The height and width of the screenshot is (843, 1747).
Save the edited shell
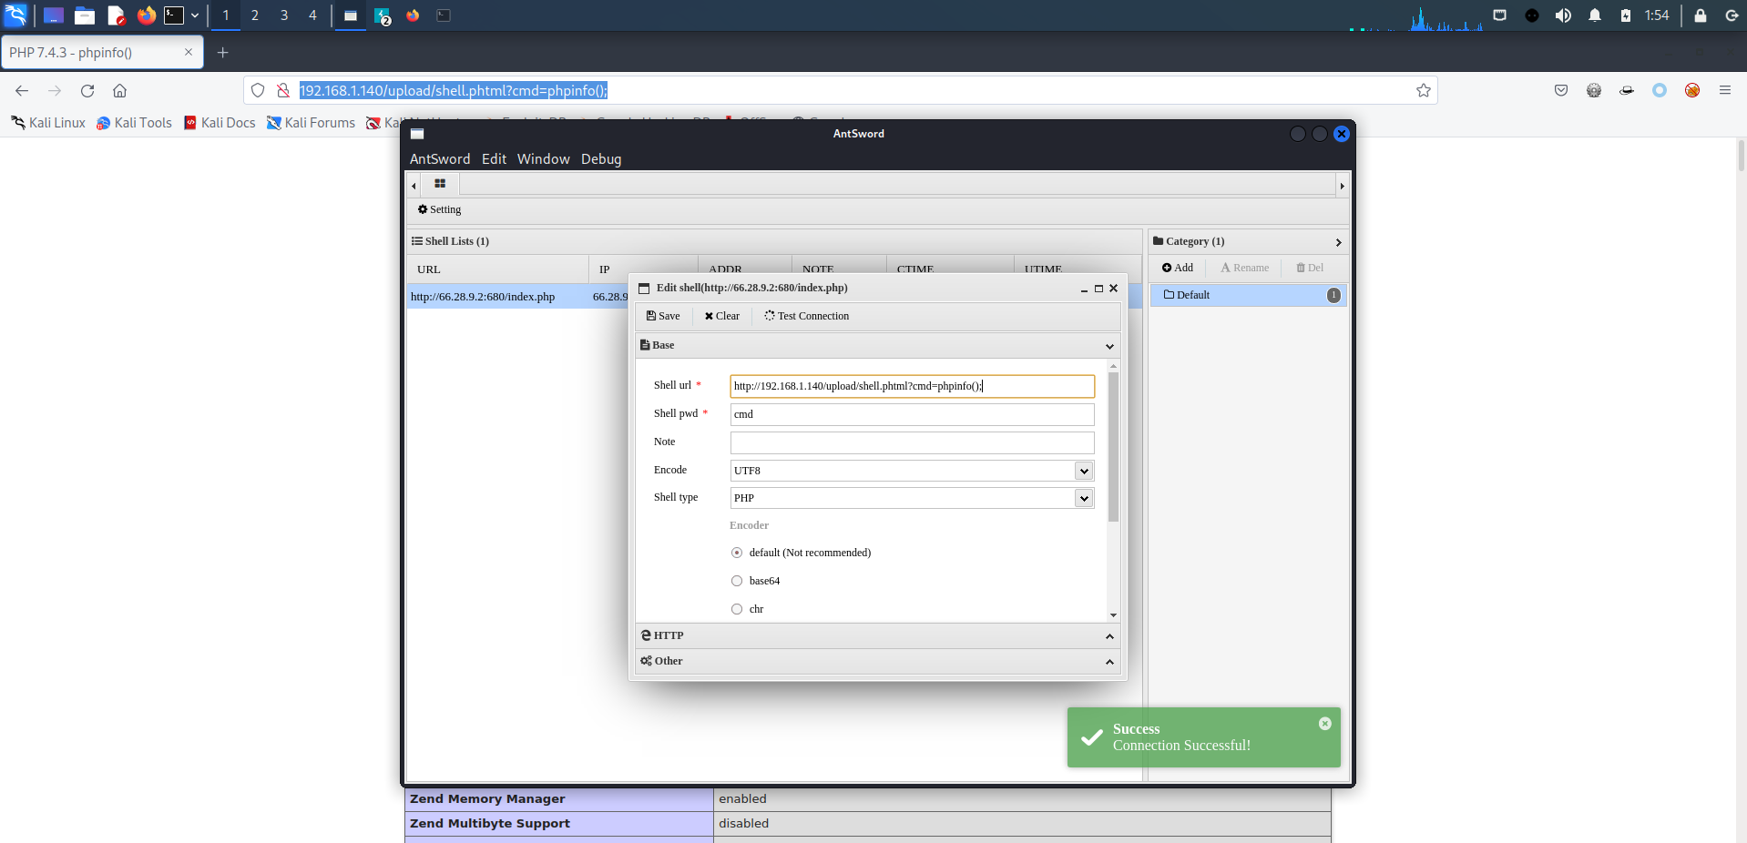(663, 316)
